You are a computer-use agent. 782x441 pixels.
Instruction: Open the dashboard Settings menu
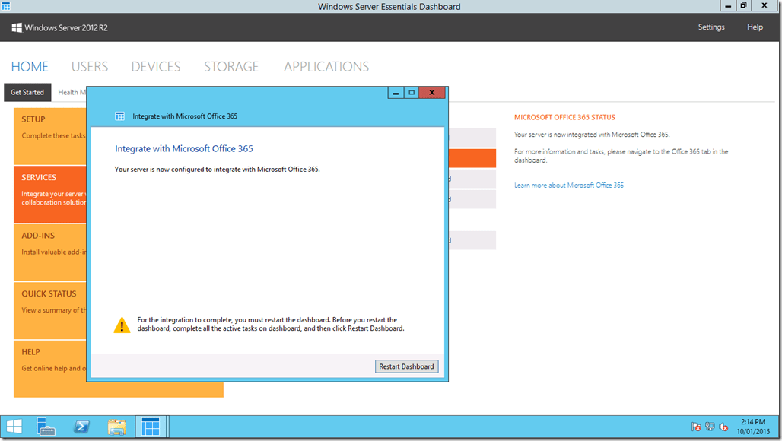click(710, 27)
